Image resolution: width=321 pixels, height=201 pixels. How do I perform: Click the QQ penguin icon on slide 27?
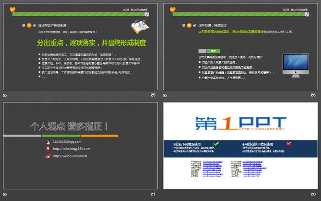tap(48, 142)
